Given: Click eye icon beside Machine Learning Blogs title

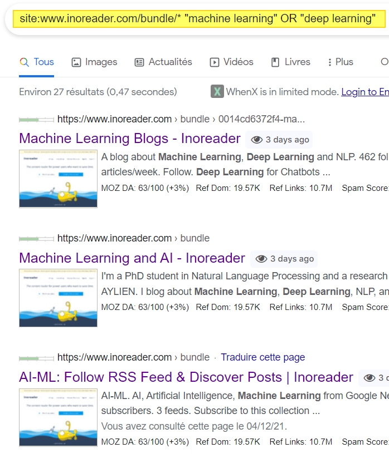Looking at the screenshot, I should coord(257,140).
